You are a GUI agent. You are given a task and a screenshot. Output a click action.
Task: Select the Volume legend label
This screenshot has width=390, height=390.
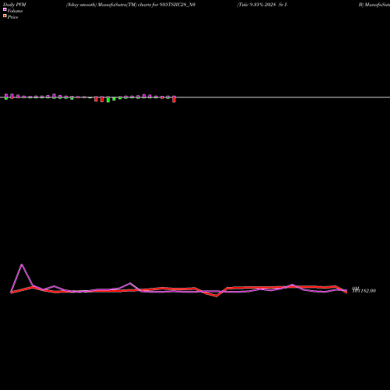15,11
